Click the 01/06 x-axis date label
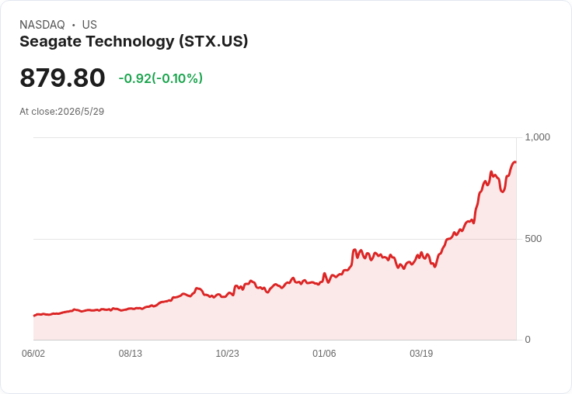This screenshot has width=572, height=394. 324,354
